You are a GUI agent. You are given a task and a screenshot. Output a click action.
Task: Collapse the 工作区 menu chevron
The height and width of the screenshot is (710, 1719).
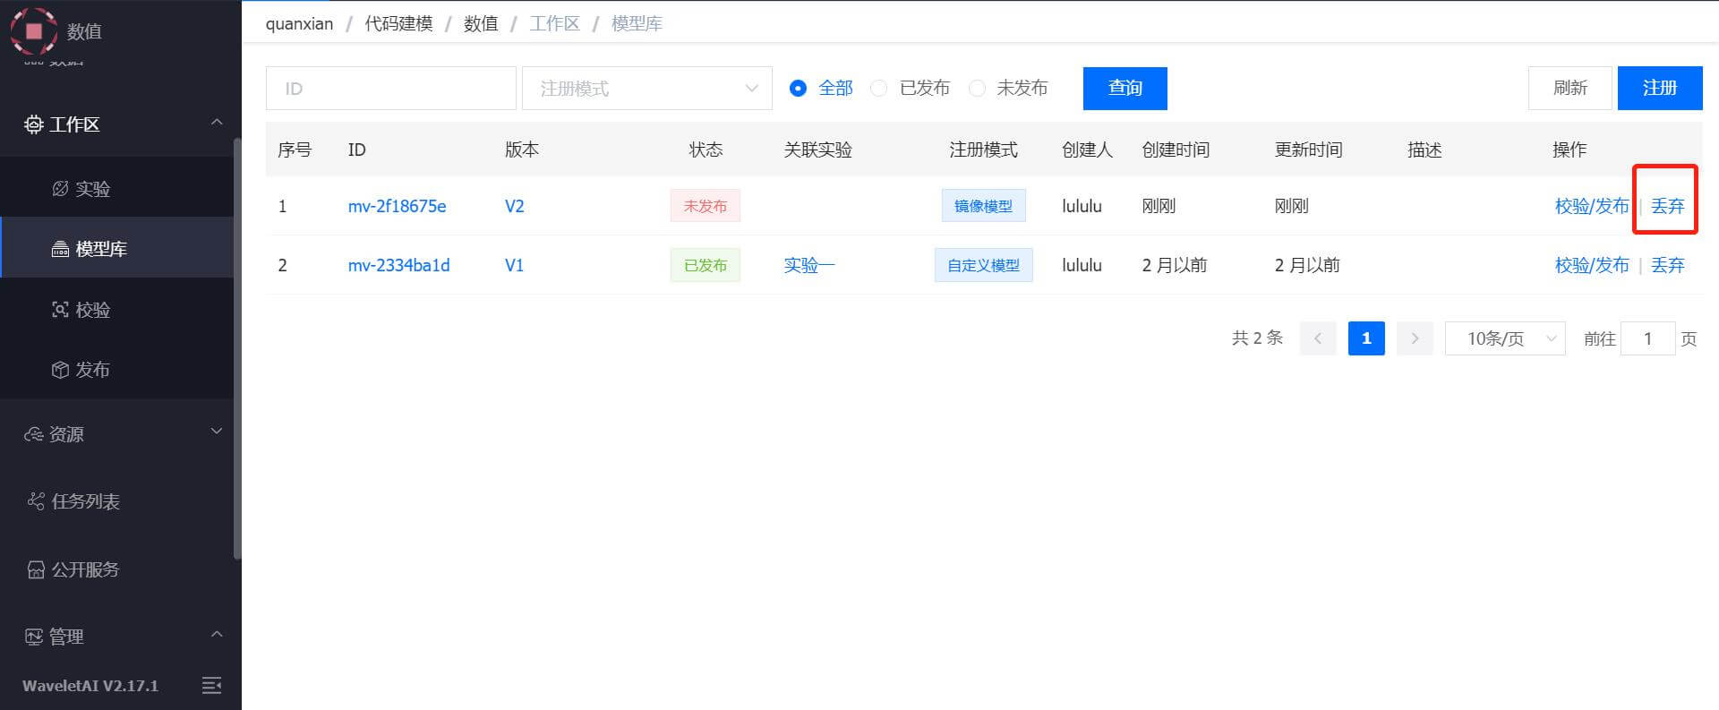coord(217,122)
